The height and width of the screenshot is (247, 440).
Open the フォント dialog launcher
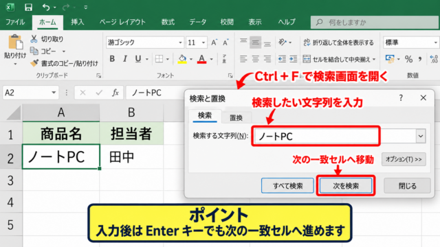[230, 75]
